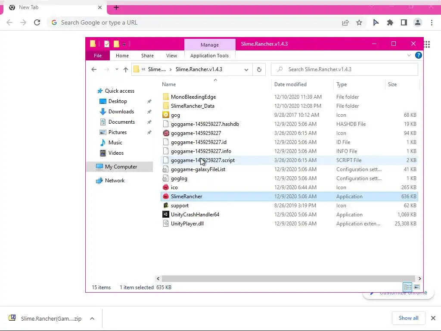This screenshot has width=441, height=331.
Task: Close the Chrome downloads bar
Action: point(433,318)
